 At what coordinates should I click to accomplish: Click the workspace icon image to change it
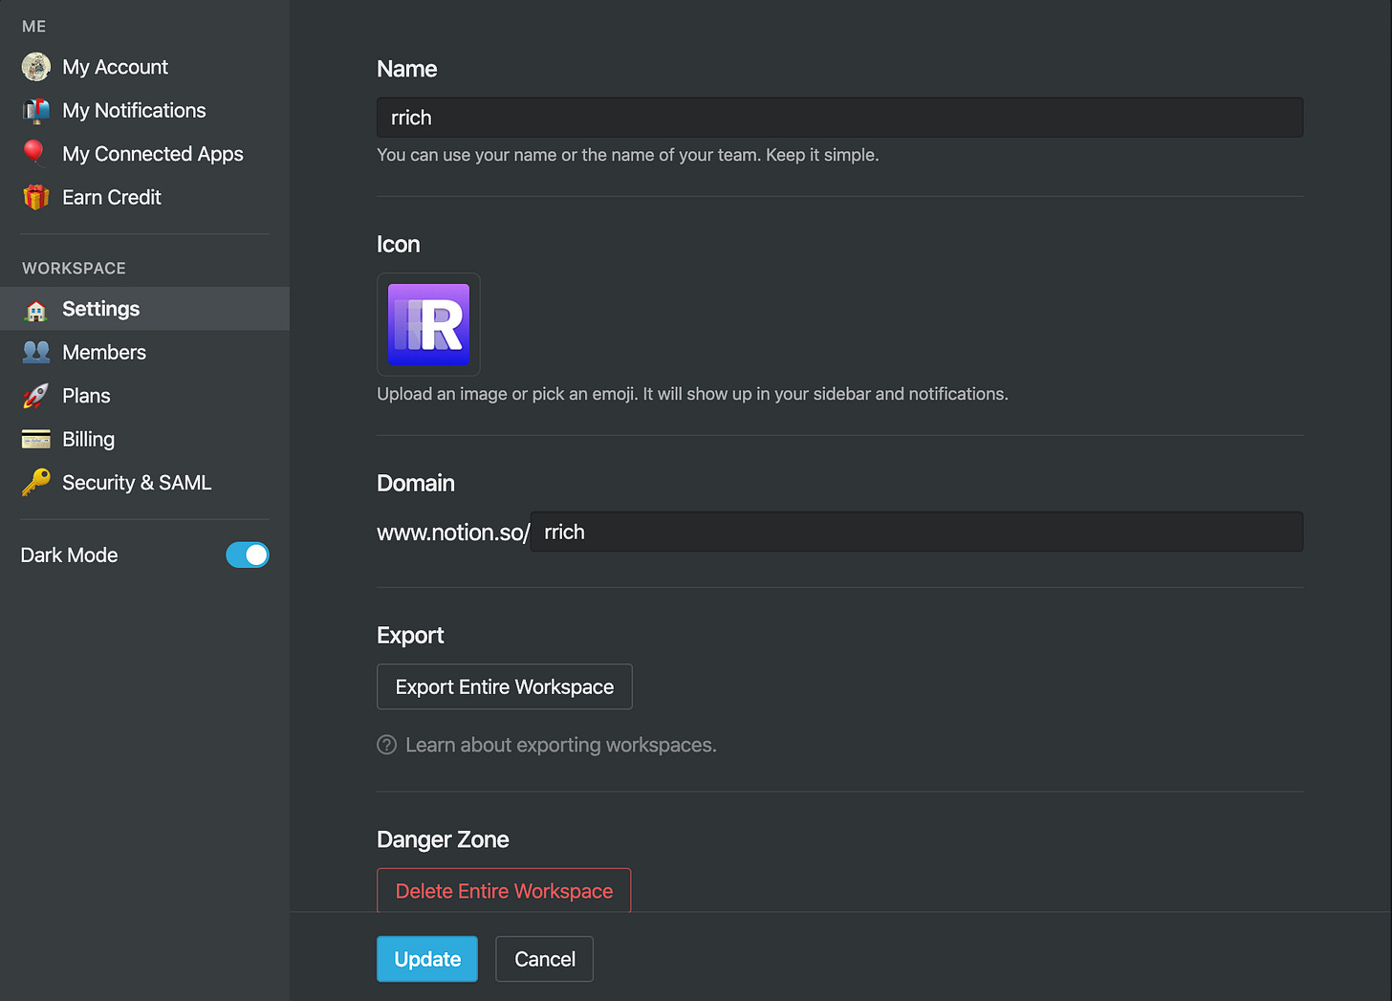coord(428,324)
